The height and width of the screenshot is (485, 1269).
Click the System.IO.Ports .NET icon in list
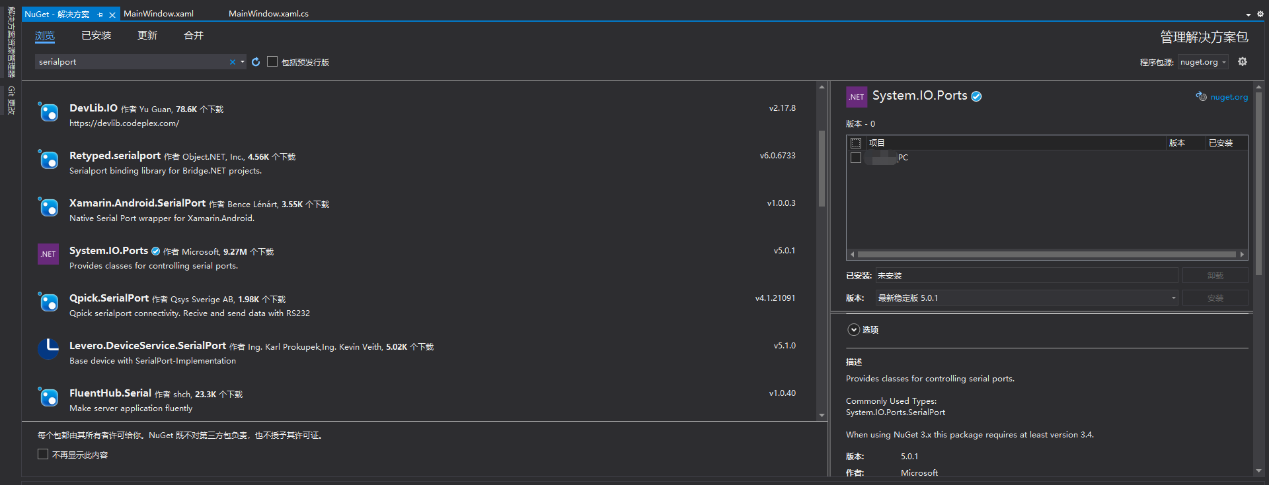click(48, 254)
